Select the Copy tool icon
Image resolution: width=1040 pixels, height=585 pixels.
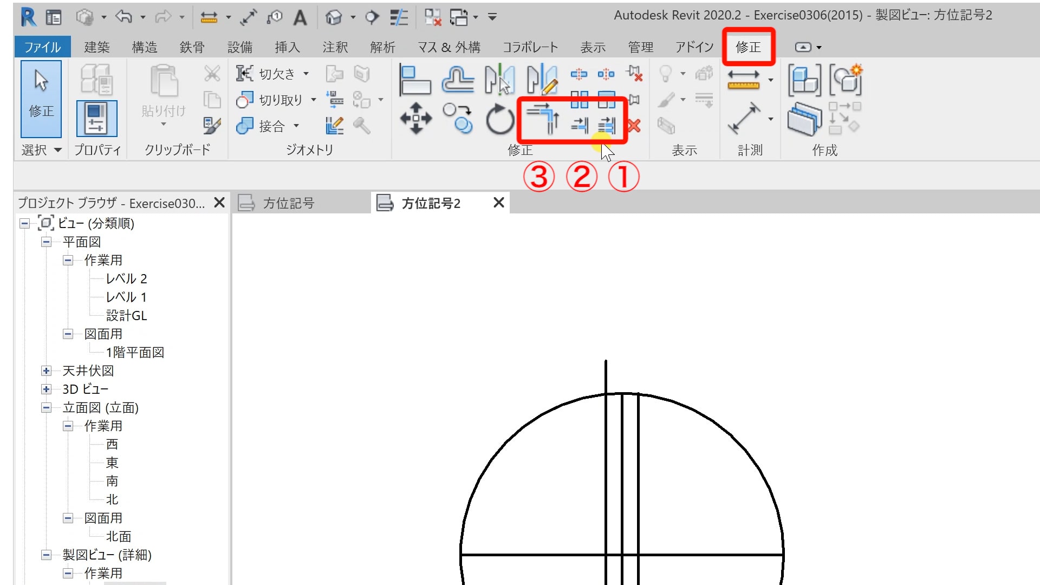point(458,118)
